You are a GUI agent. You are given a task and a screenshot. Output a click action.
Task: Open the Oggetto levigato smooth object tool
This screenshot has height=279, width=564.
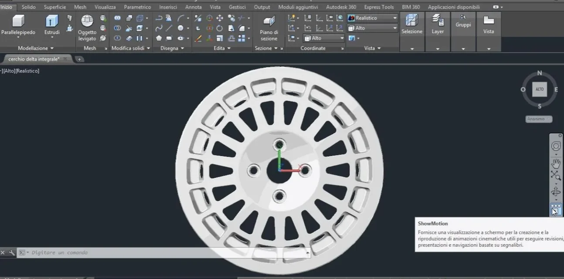87,27
